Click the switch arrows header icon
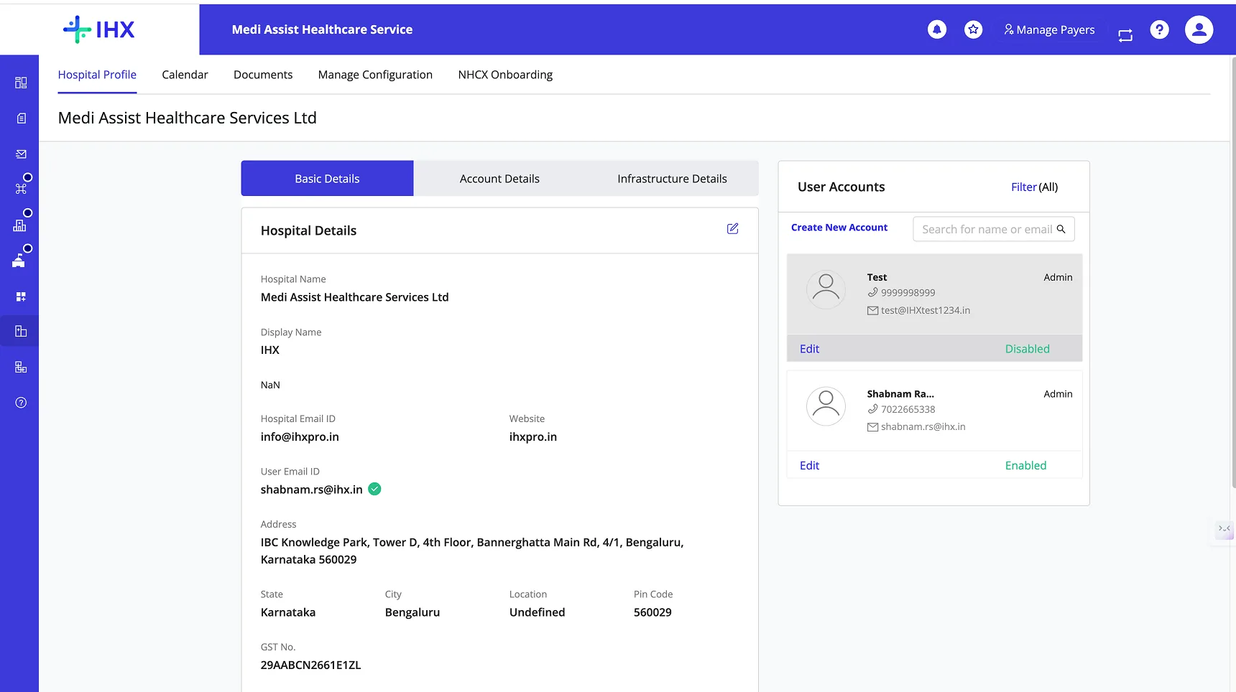Screen dimensions: 1236x692 coord(1125,35)
